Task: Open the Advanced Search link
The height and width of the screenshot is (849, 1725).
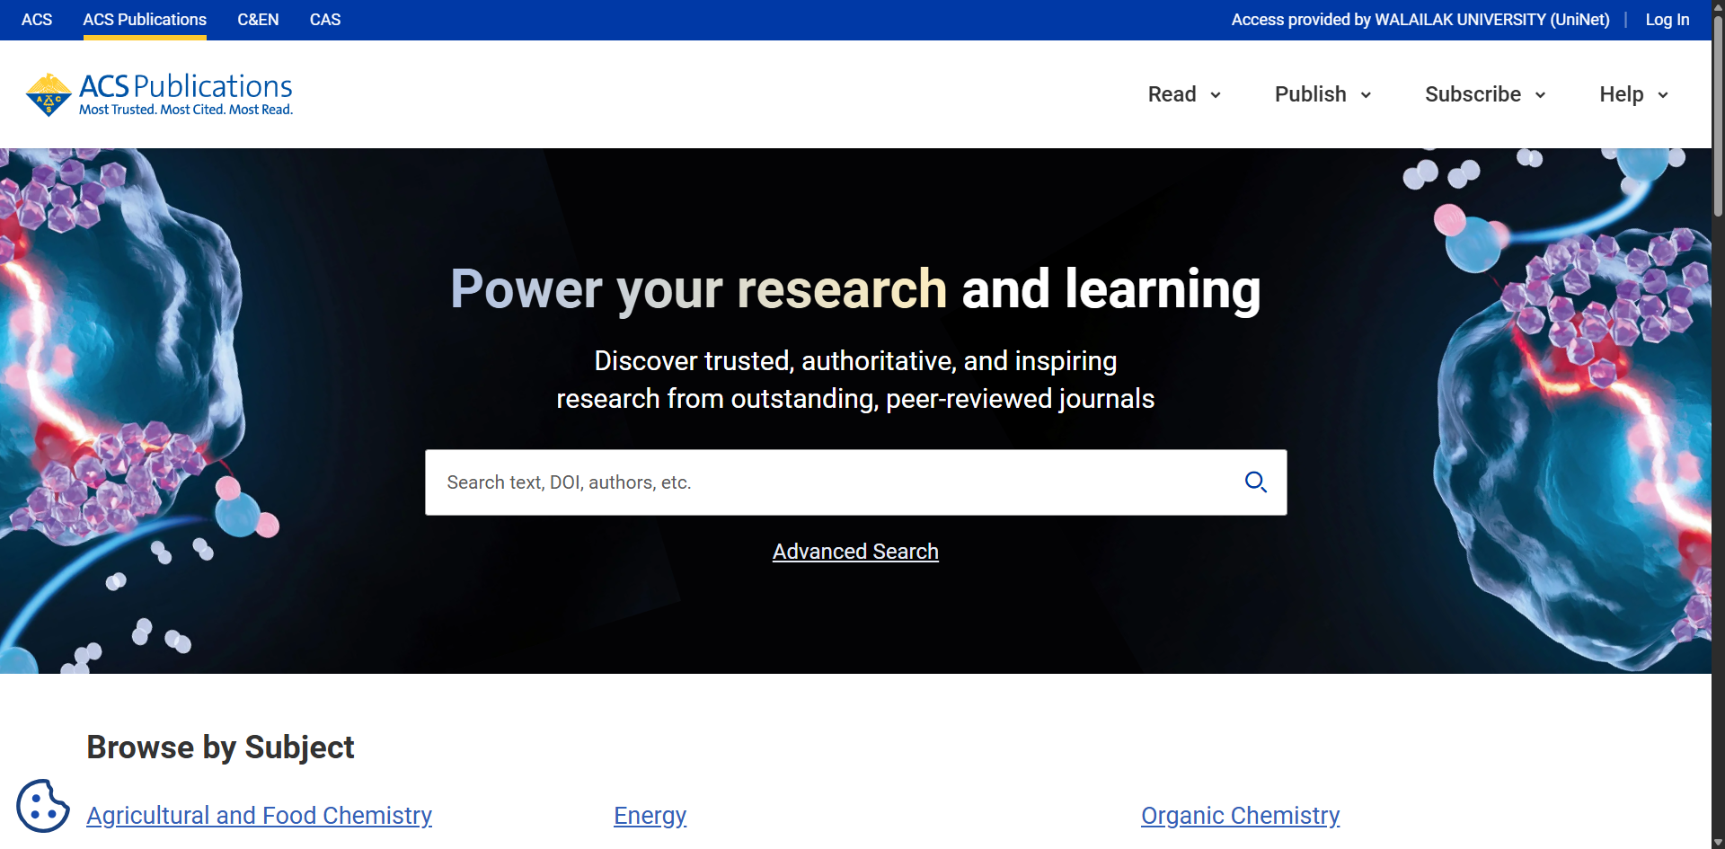Action: tap(855, 552)
